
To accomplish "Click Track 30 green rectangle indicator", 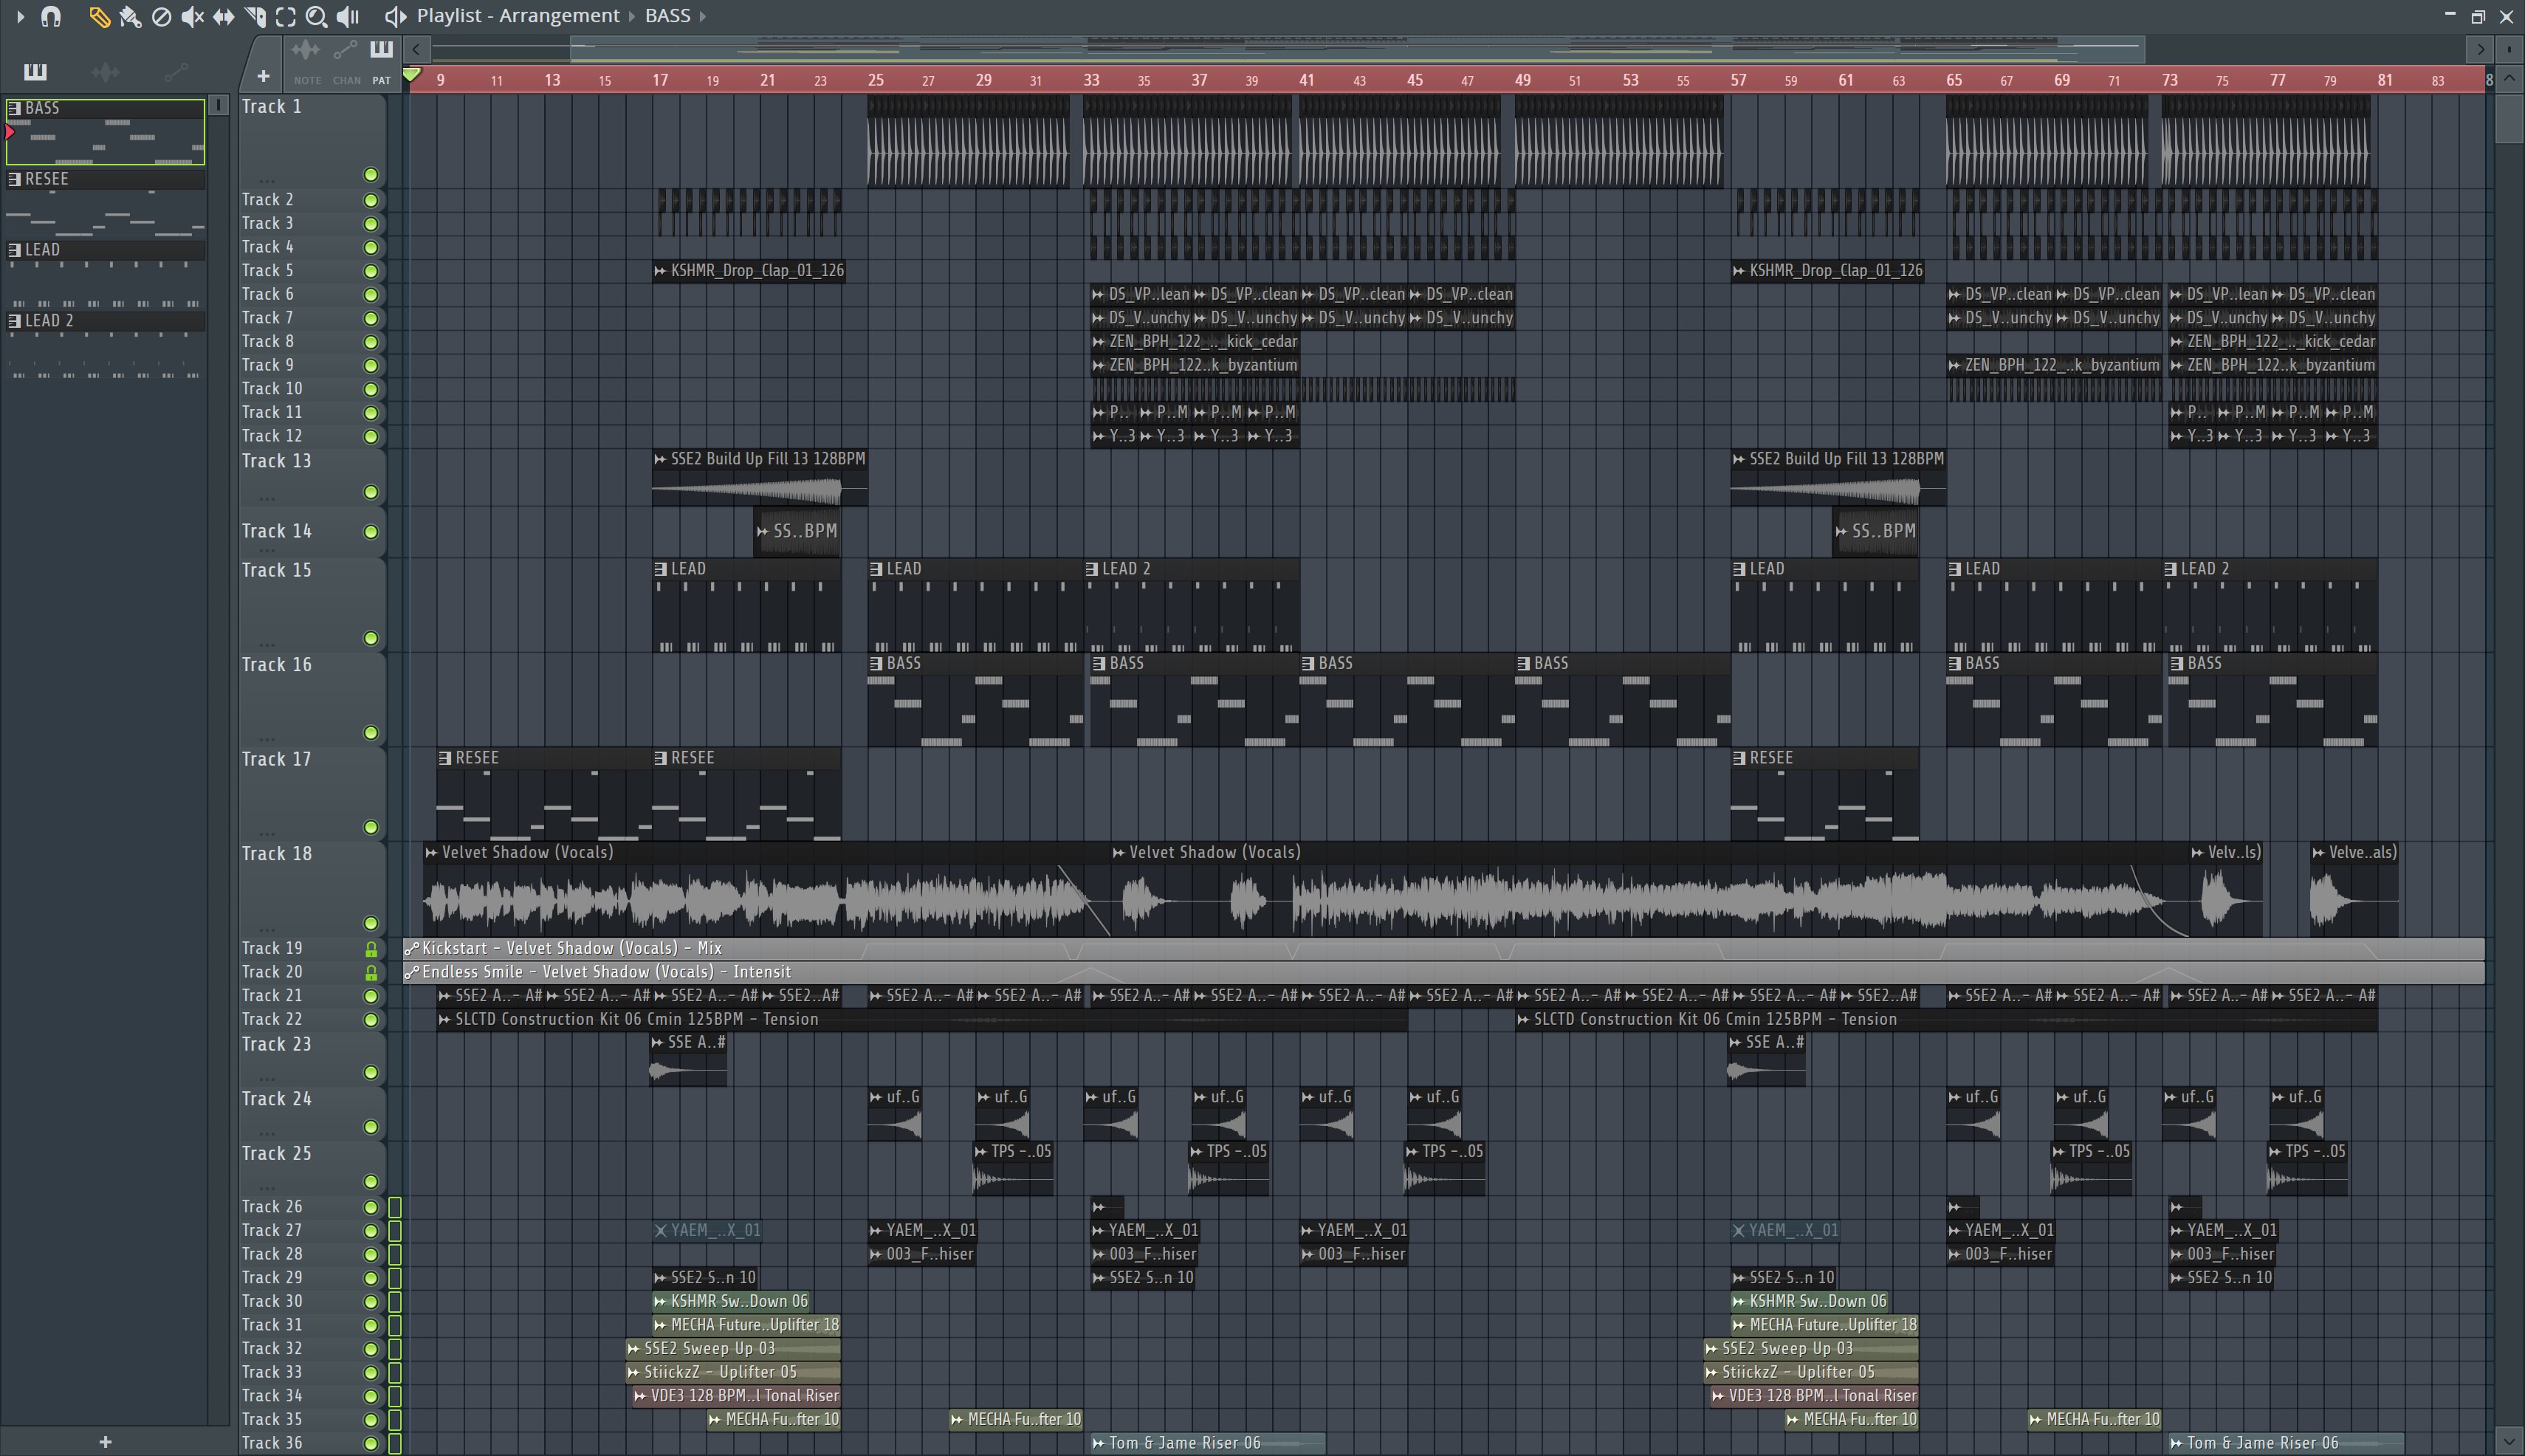I will point(395,1301).
